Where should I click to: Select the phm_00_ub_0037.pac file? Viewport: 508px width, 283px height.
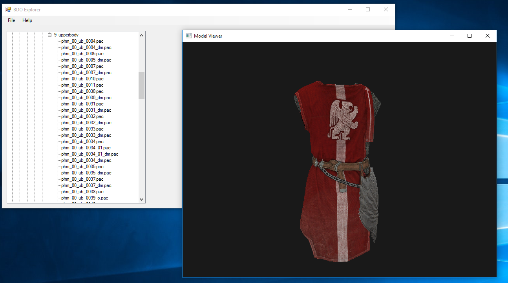tap(82, 179)
